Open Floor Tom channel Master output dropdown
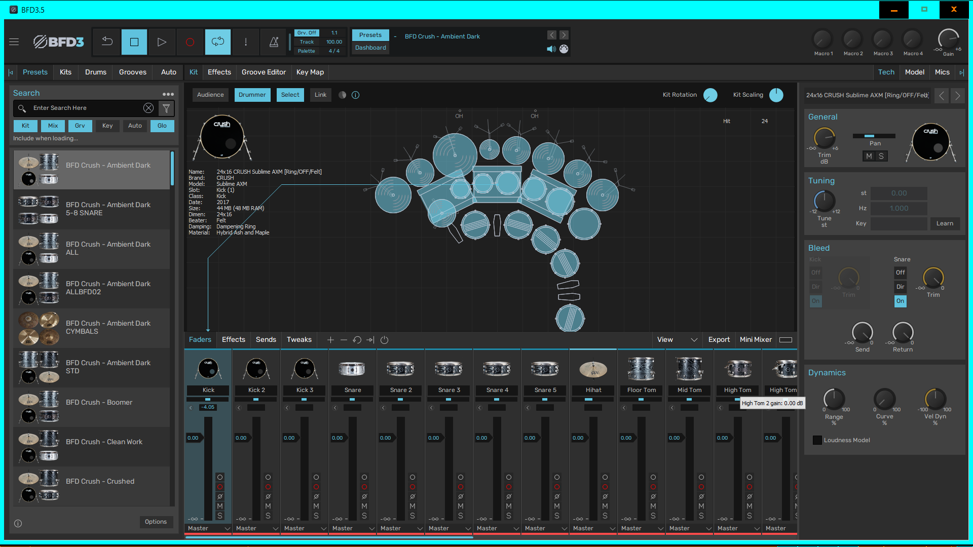 click(642, 528)
